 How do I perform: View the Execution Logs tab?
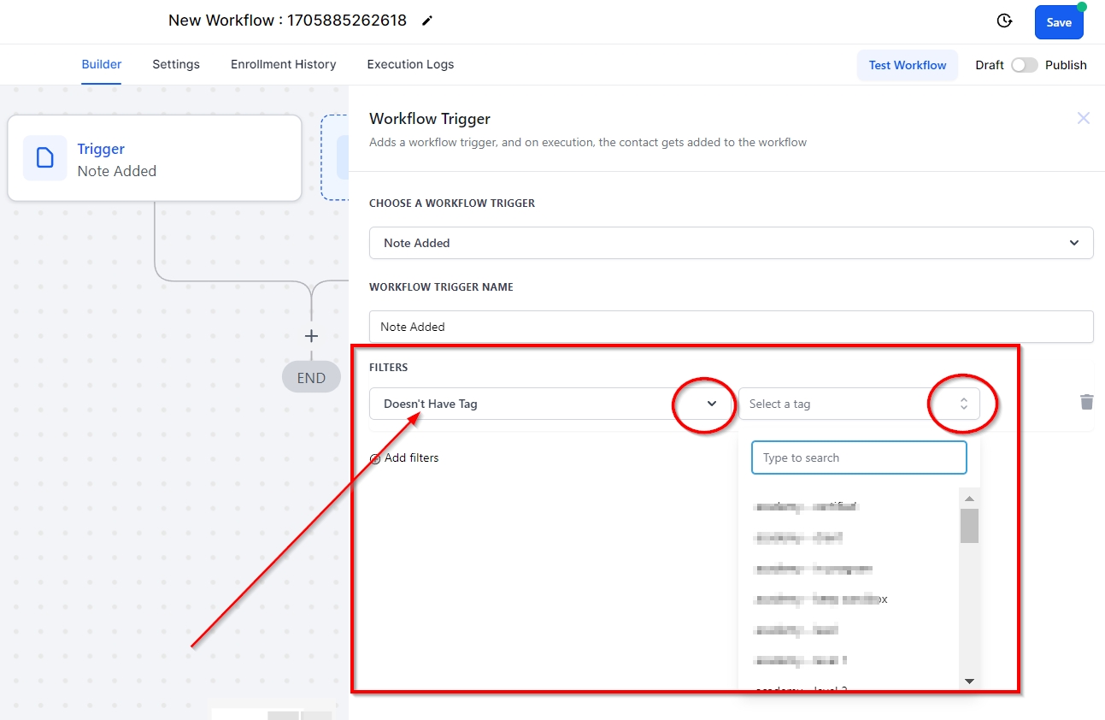coord(410,64)
